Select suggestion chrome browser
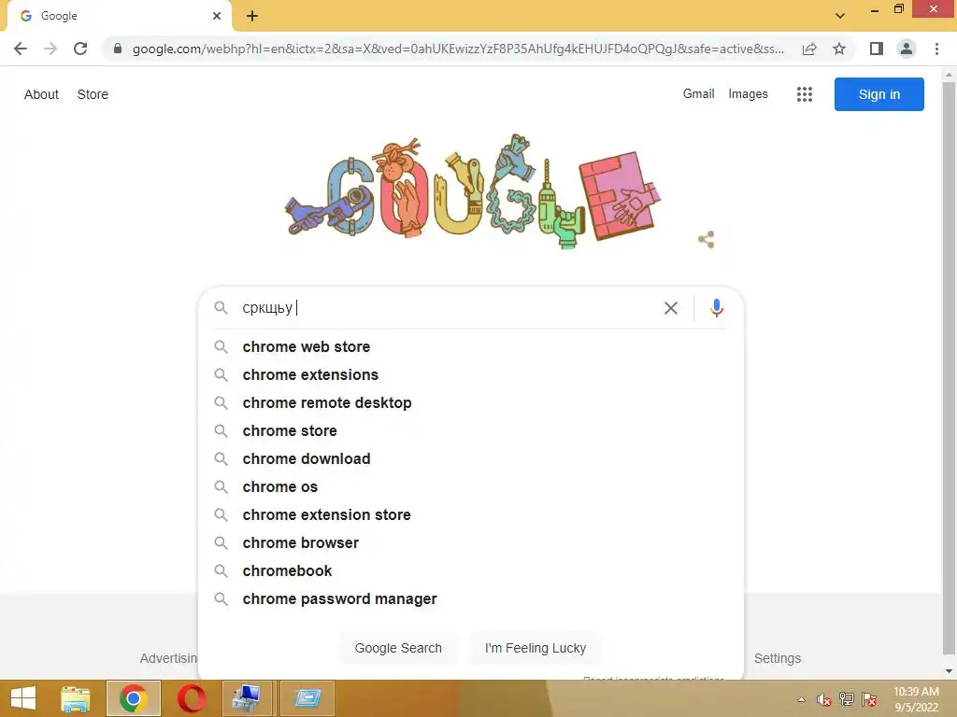Image resolution: width=957 pixels, height=717 pixels. [471, 543]
